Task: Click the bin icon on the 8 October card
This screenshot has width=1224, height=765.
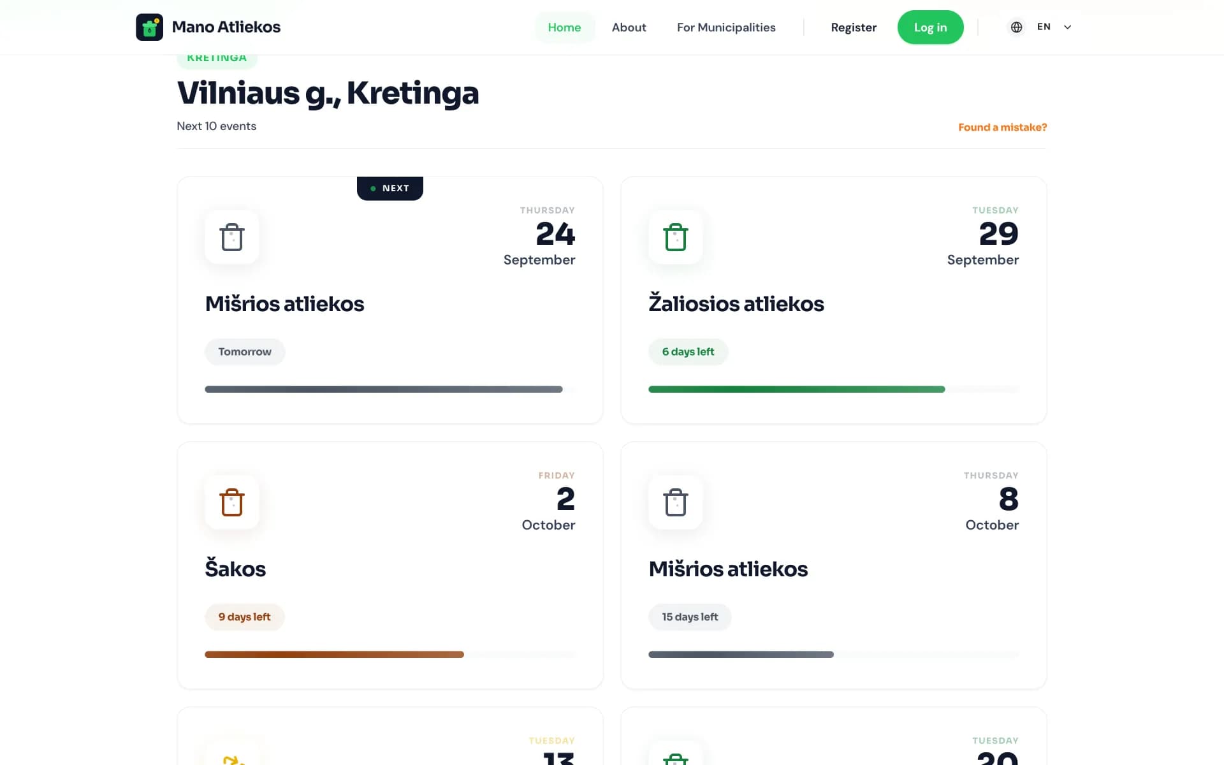Action: (x=676, y=502)
